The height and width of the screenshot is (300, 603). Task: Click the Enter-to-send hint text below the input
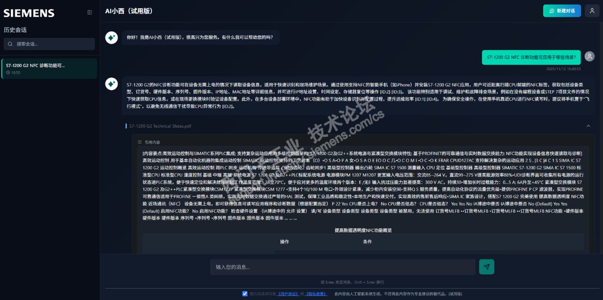[352, 282]
